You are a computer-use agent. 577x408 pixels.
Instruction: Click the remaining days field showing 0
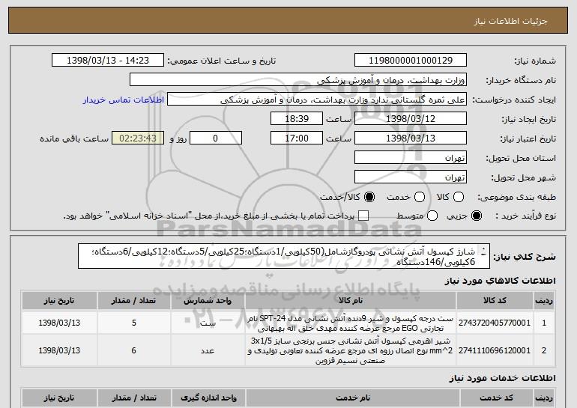click(216, 138)
